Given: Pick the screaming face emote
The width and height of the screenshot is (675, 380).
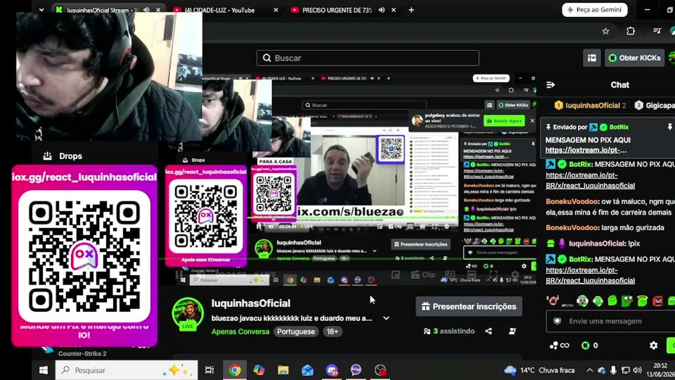Looking at the screenshot, I should click(x=553, y=301).
